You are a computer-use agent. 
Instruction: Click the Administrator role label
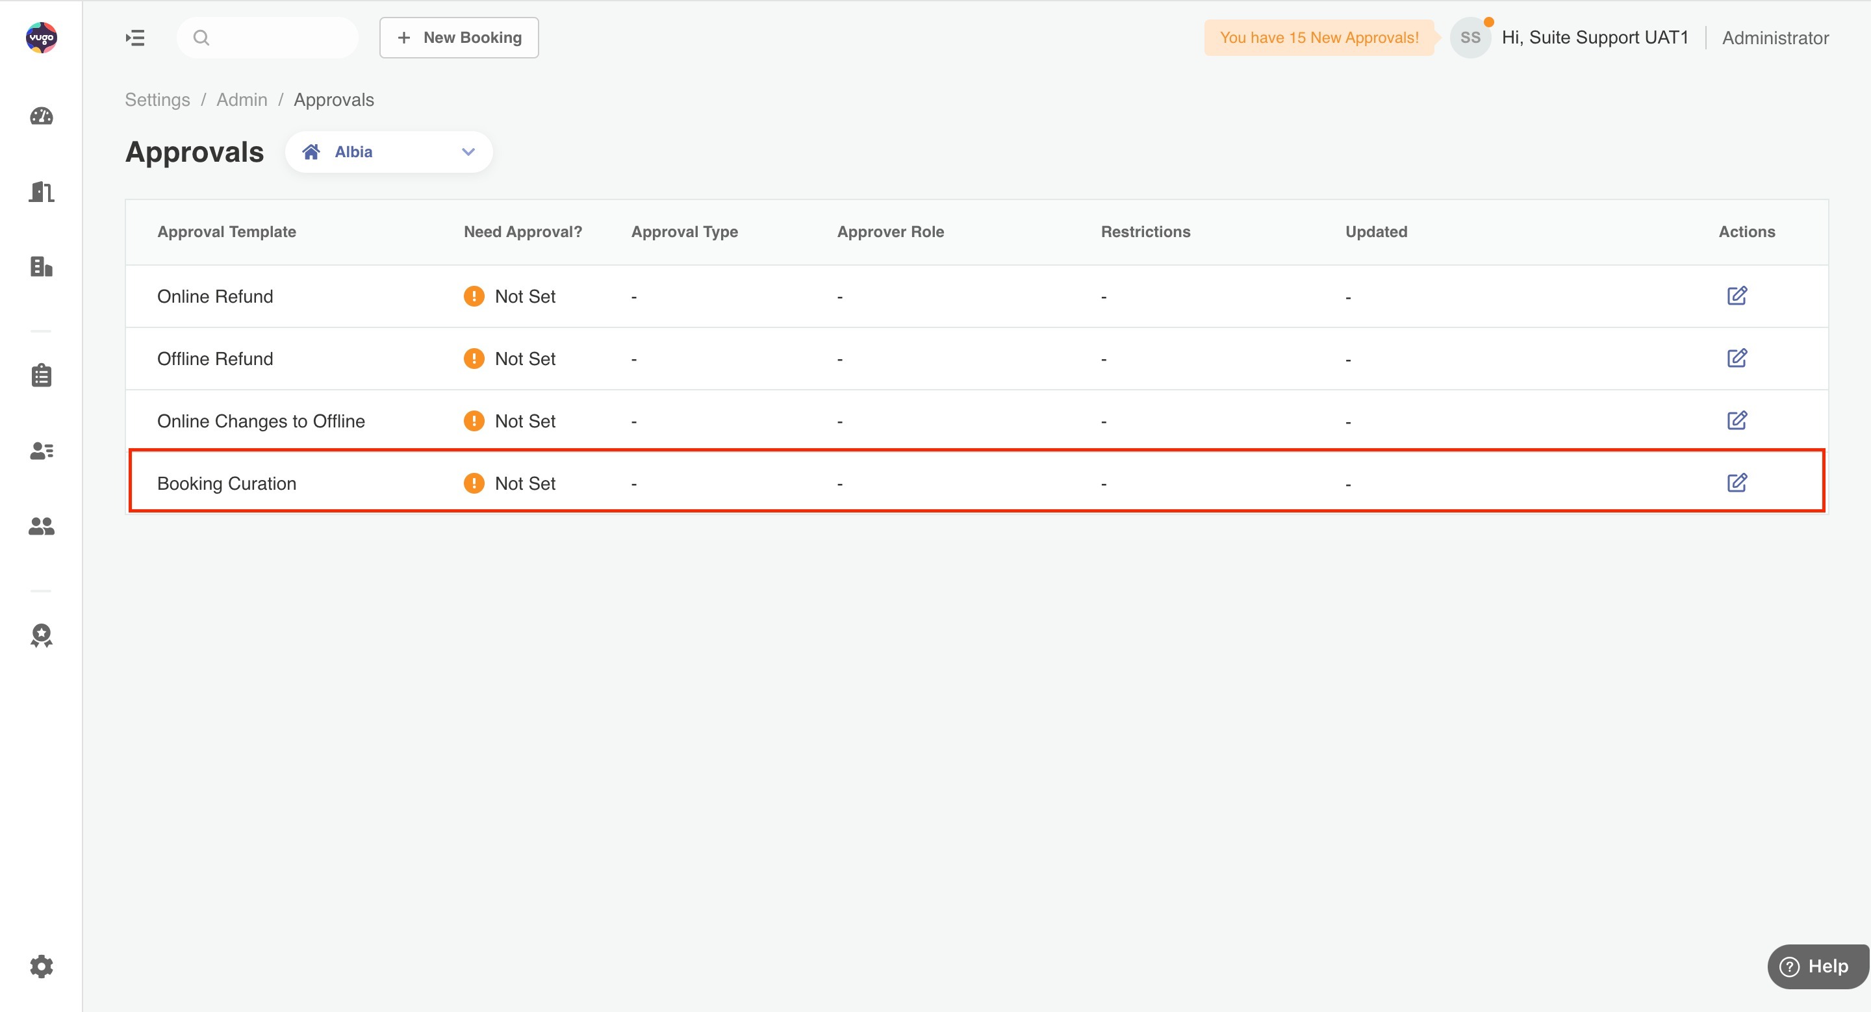coord(1775,38)
